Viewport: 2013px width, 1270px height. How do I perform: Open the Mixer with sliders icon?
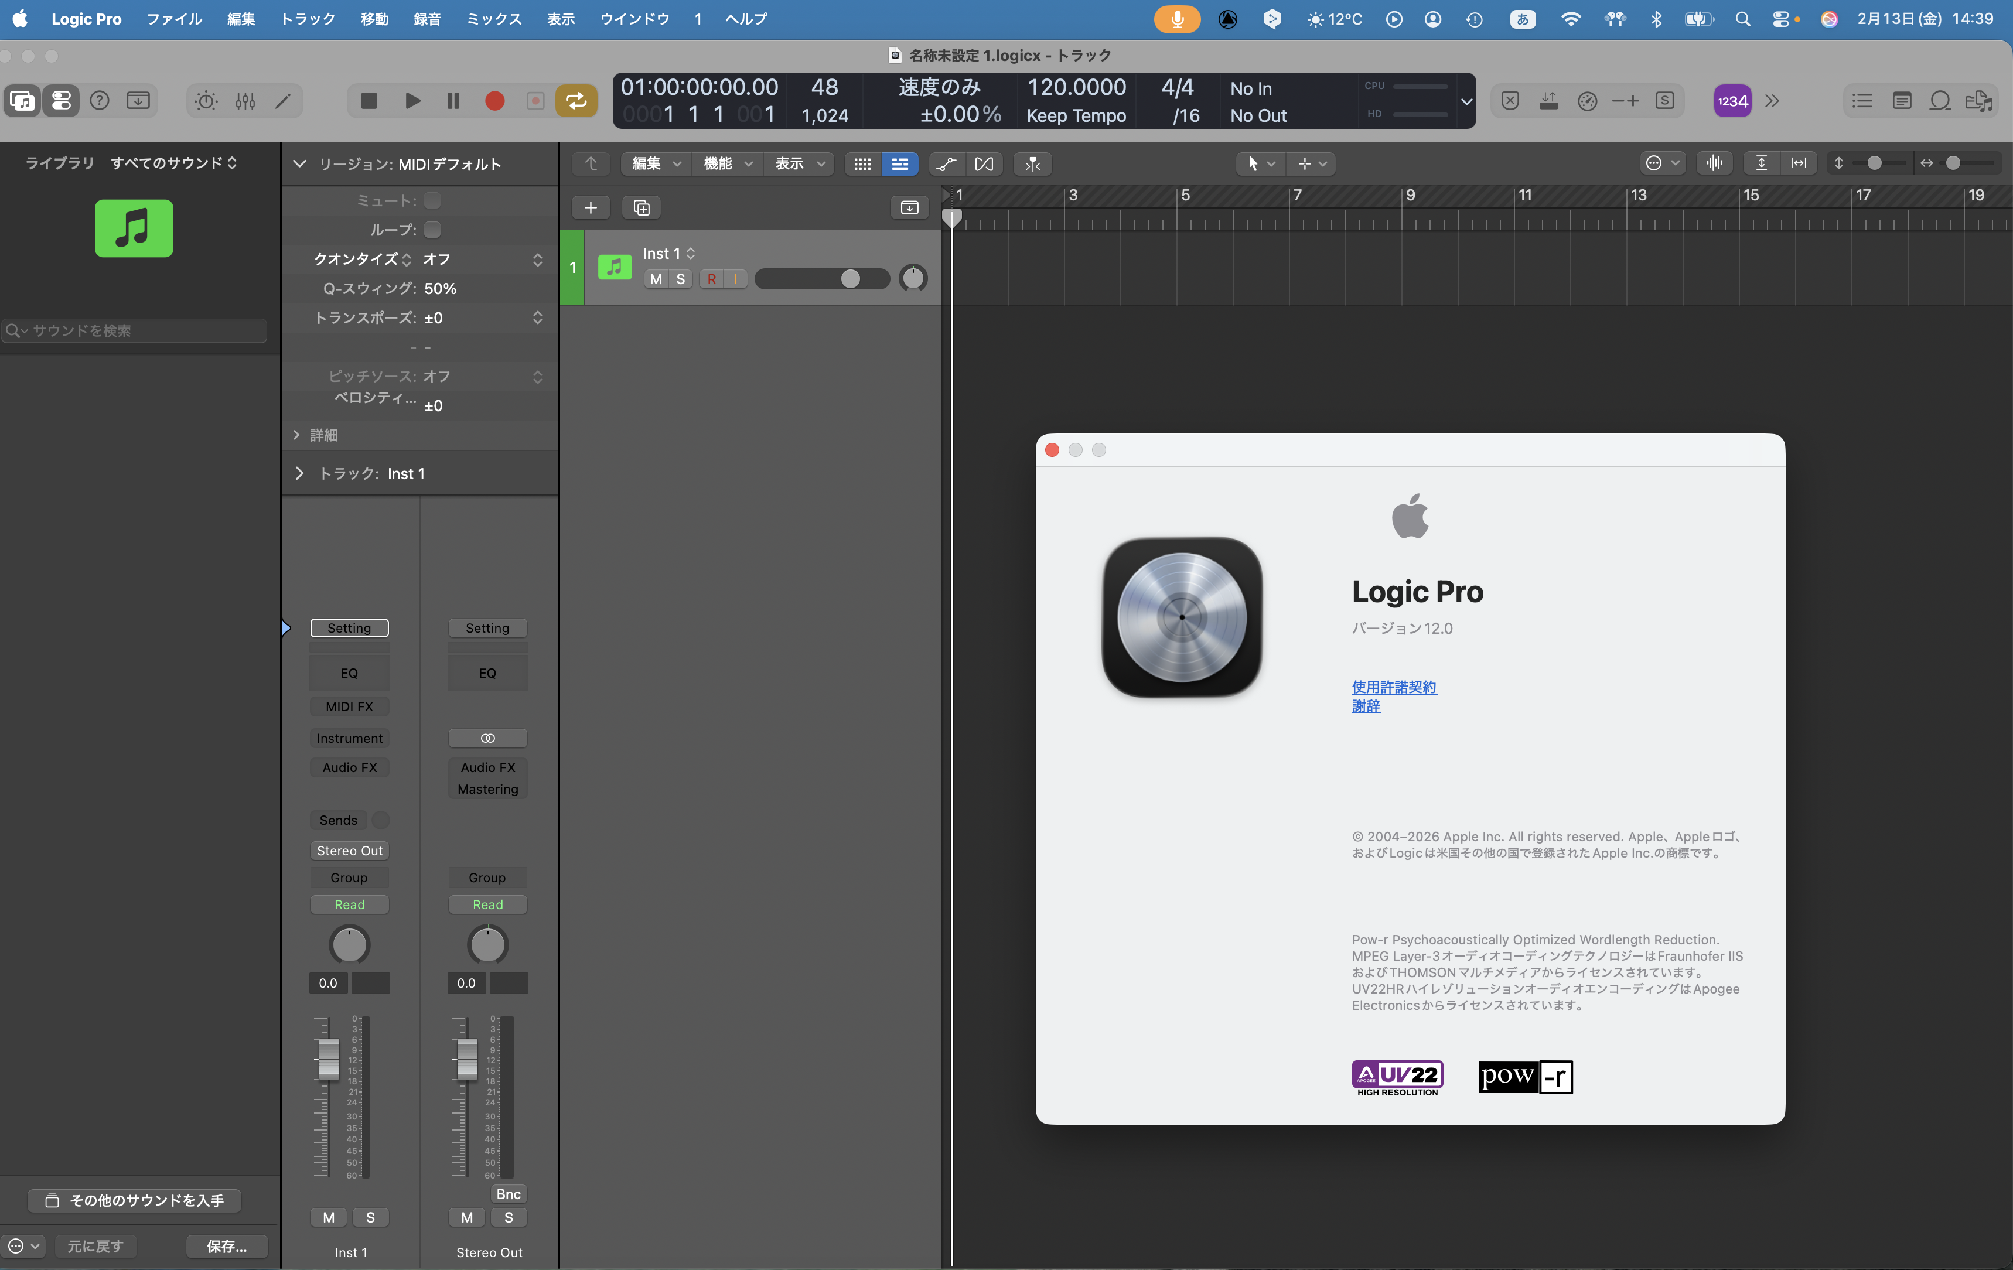point(245,101)
